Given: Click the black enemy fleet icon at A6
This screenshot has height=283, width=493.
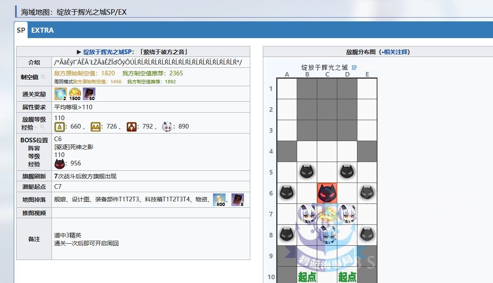Looking at the screenshot, I should coord(287,194).
